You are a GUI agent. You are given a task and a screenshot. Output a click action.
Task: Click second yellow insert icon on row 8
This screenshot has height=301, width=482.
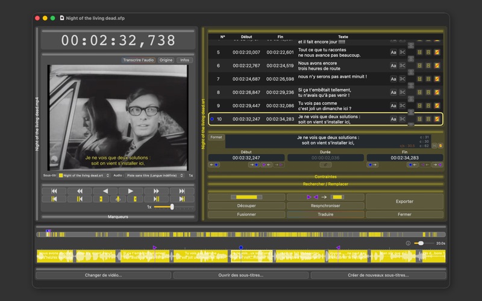[x=428, y=93]
